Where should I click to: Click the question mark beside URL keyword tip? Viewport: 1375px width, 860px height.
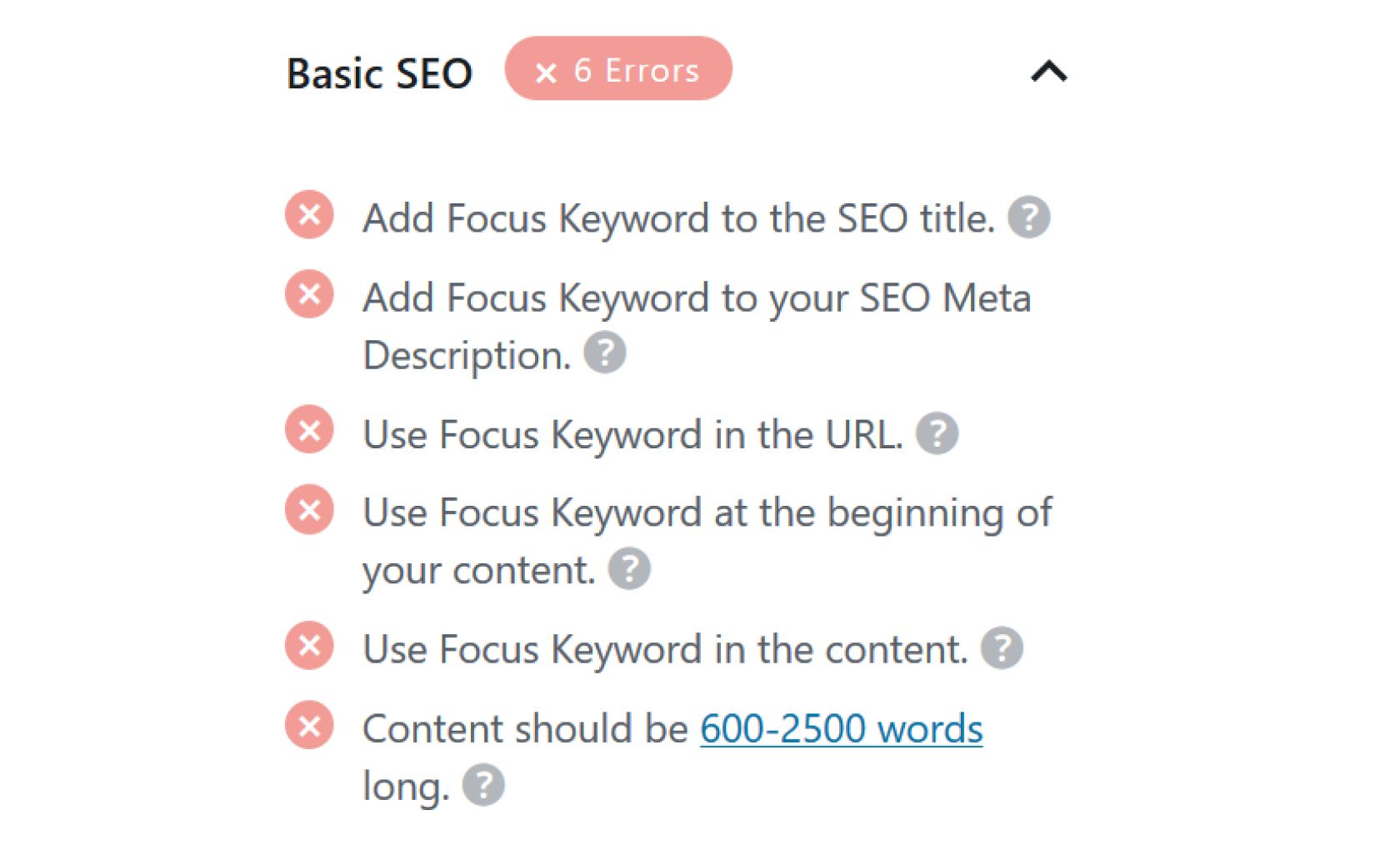coord(937,432)
